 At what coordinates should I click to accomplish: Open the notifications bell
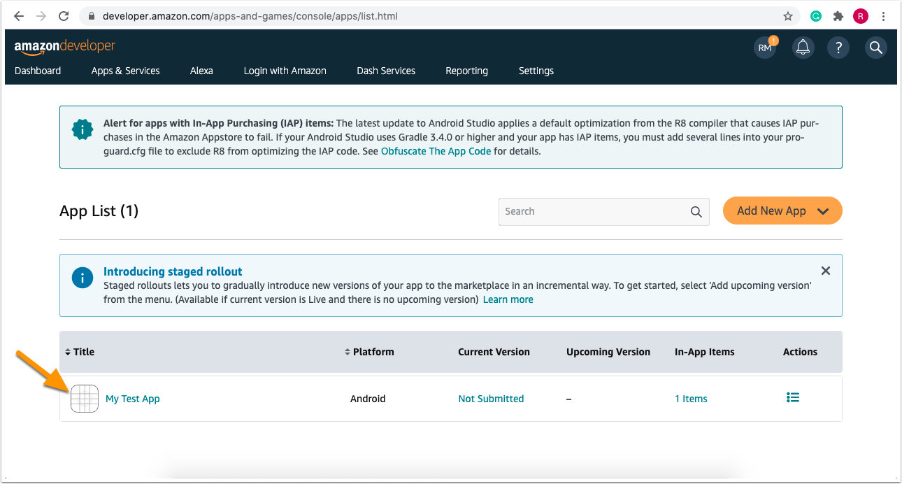(803, 48)
